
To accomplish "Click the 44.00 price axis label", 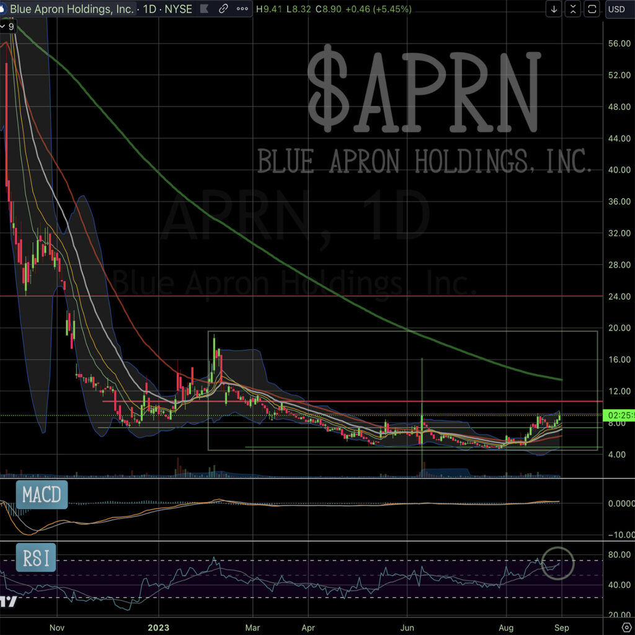I will tap(619, 138).
